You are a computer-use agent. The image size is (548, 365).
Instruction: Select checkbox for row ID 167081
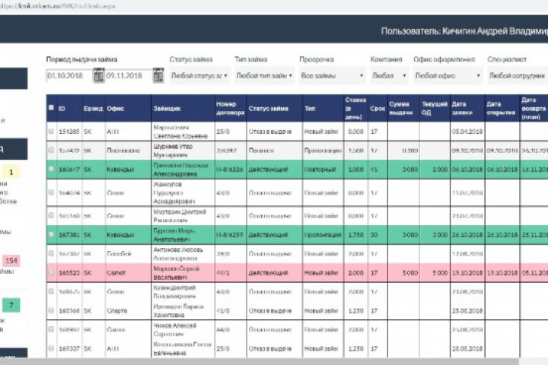point(52,235)
